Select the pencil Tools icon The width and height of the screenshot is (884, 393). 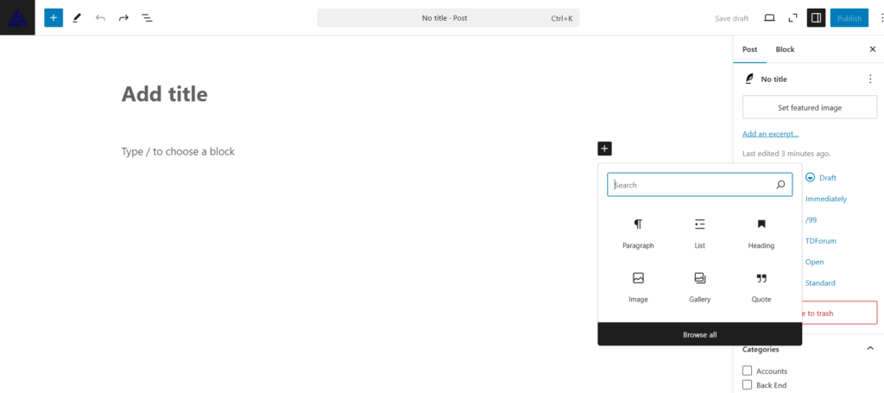77,17
